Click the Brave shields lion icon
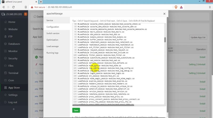 [x=176, y=7]
